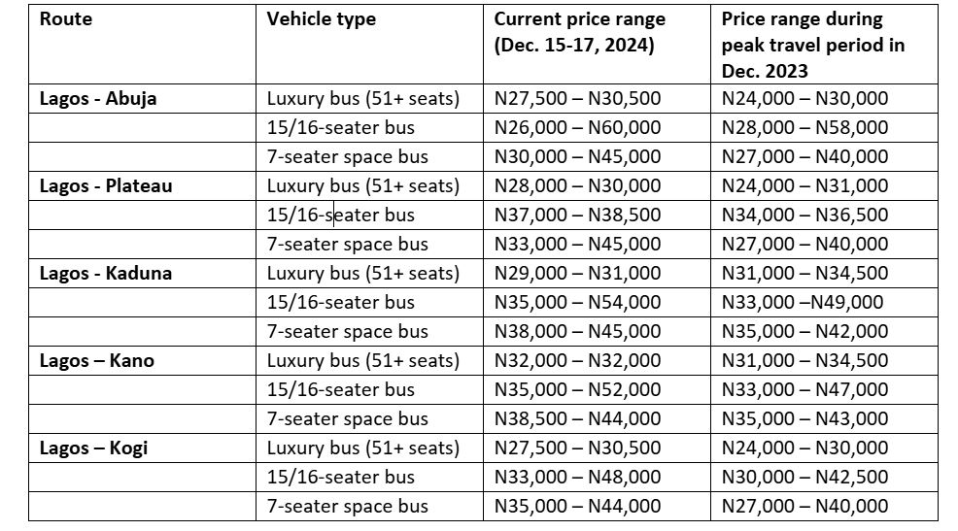
Task: Select the N29,000 – N31,000 price cell
Action: point(577,273)
